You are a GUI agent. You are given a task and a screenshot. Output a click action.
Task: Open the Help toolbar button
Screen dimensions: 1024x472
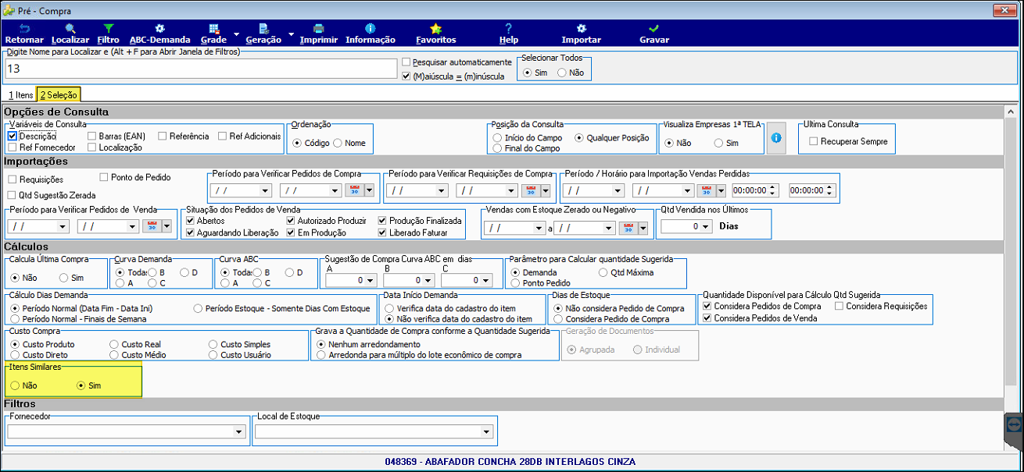point(508,34)
